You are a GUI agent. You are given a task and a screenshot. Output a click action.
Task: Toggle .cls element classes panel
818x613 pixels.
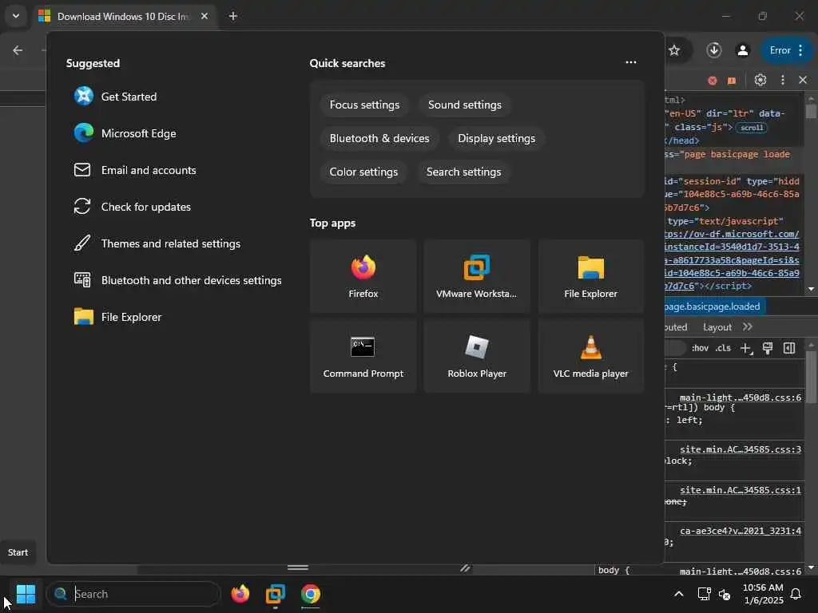722,348
